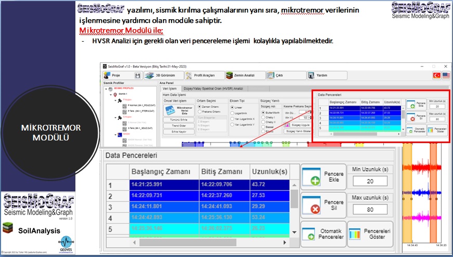Click the file icon of P Ters (SK-1_PTERS.DAT)
Viewport: 453px width, 257px height.
point(124,111)
